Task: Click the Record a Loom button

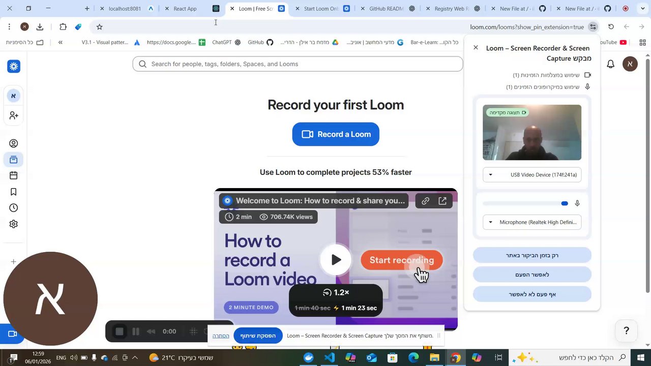Action: 336,134
